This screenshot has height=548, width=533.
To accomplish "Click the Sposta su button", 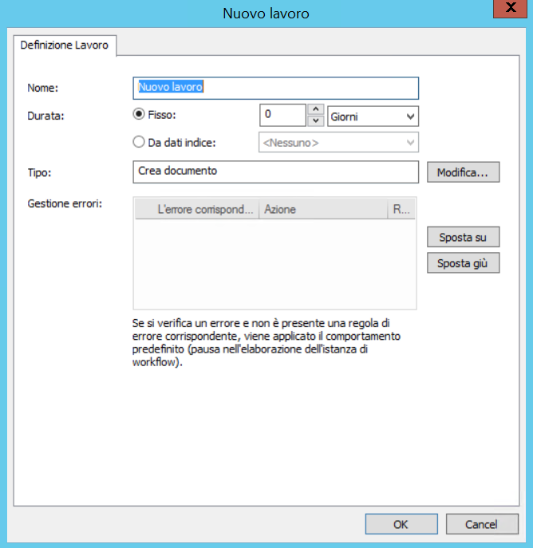I will tap(463, 237).
